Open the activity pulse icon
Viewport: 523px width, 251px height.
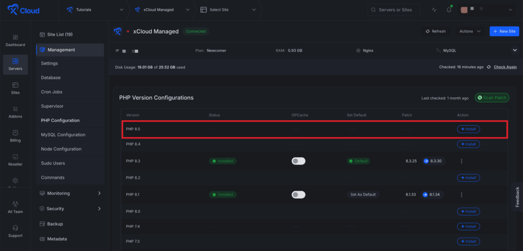click(434, 10)
